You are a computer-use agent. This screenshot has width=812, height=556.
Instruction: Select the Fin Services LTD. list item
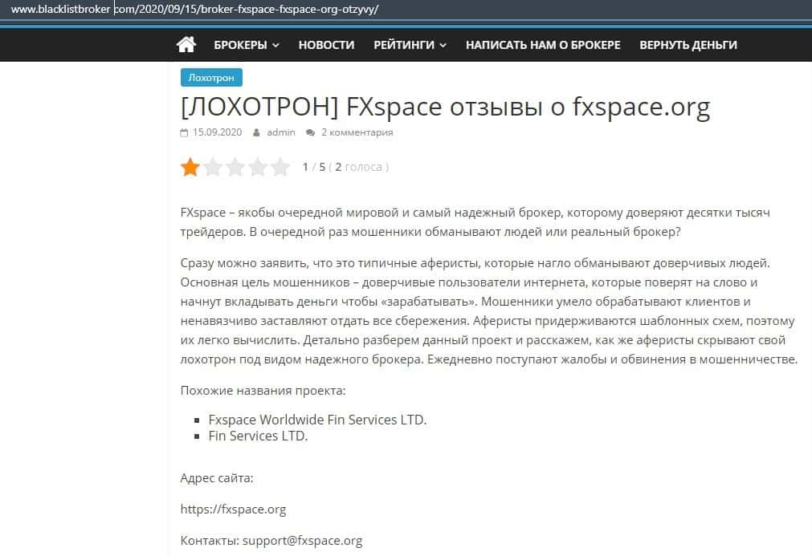point(258,436)
